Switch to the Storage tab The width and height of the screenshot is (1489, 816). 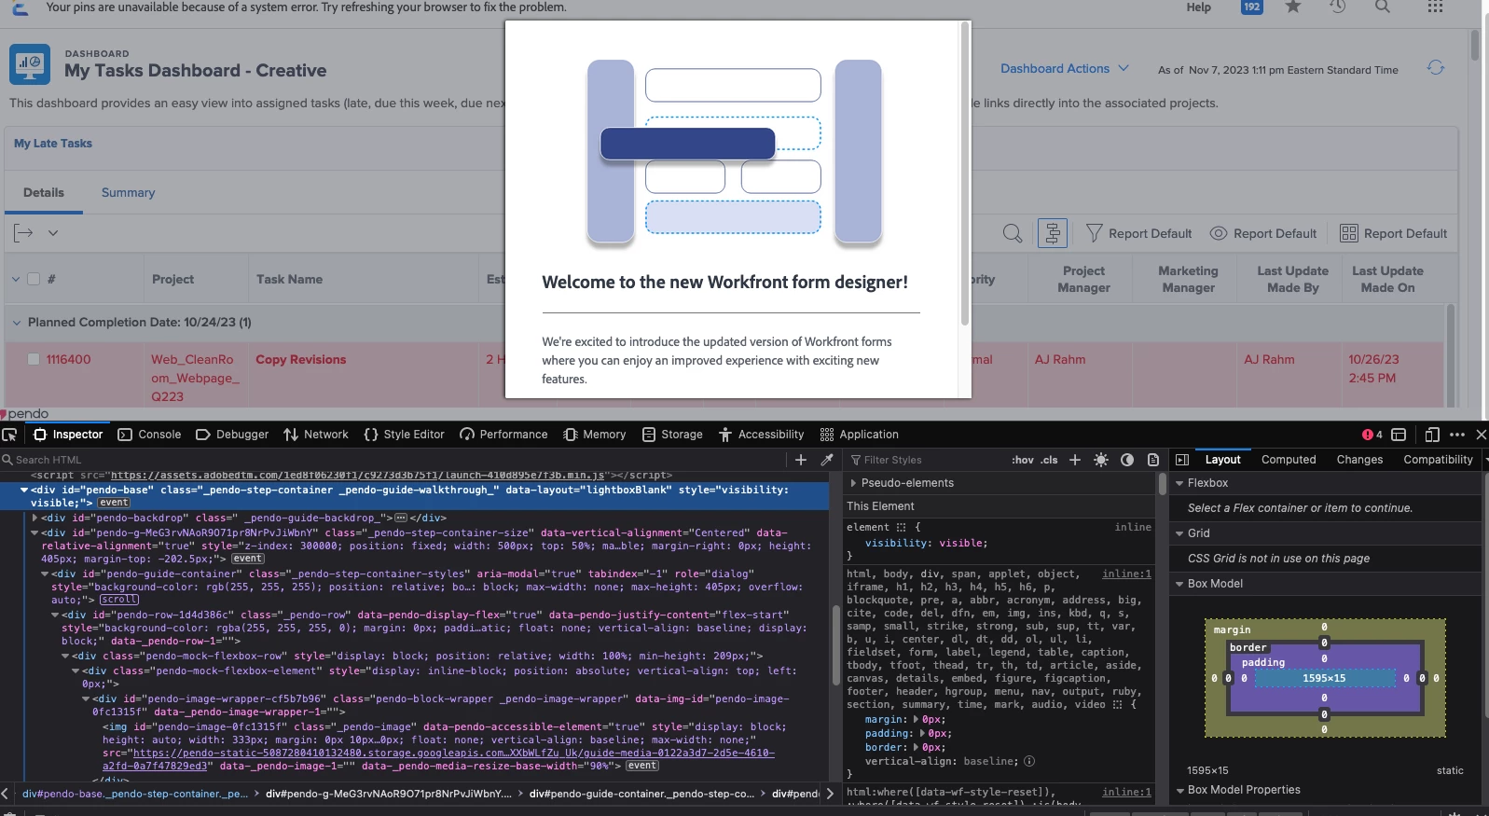coord(672,435)
